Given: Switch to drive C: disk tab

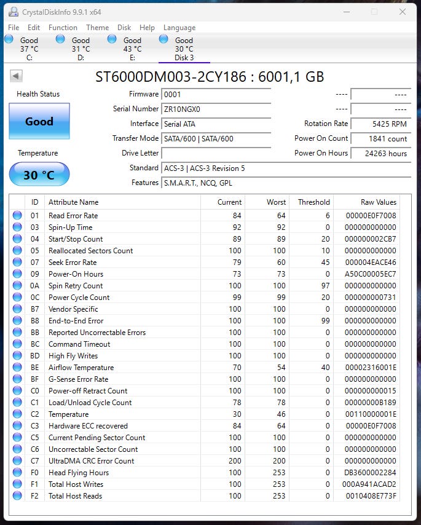Looking at the screenshot, I should [29, 49].
